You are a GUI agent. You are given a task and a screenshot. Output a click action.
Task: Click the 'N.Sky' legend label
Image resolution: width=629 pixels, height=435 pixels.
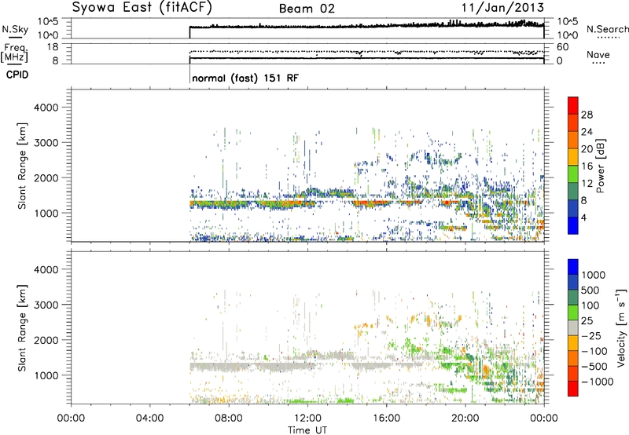point(15,29)
